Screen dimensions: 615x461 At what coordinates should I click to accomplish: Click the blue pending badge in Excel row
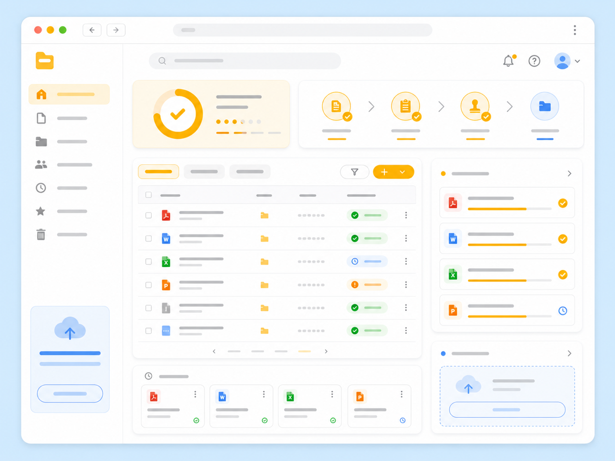coord(367,262)
